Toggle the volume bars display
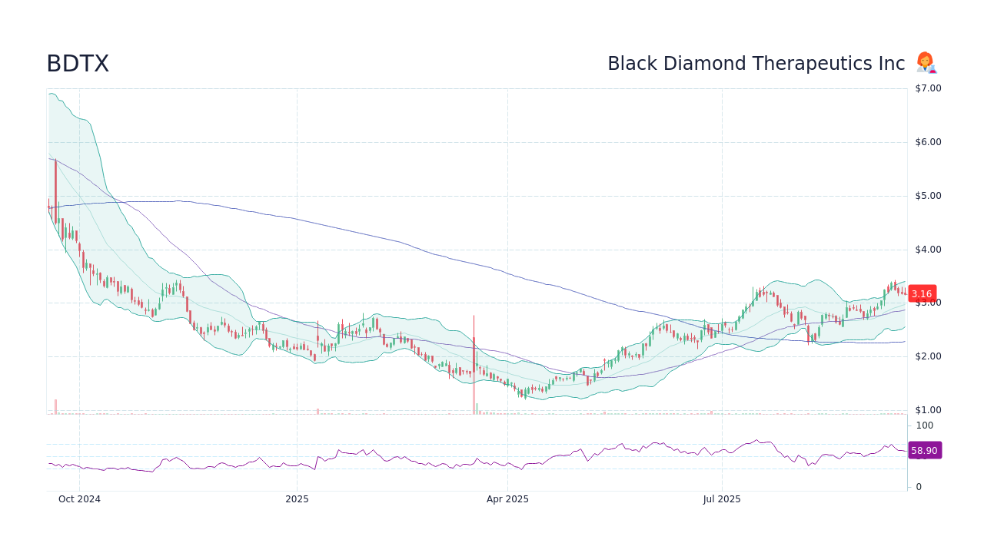984x553 pixels. click(x=474, y=403)
